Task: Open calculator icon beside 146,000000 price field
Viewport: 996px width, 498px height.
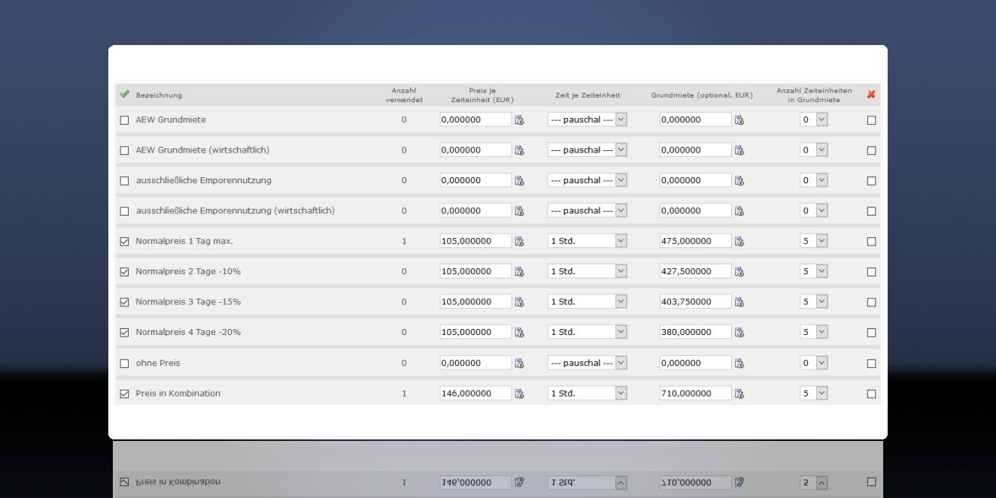Action: (519, 394)
